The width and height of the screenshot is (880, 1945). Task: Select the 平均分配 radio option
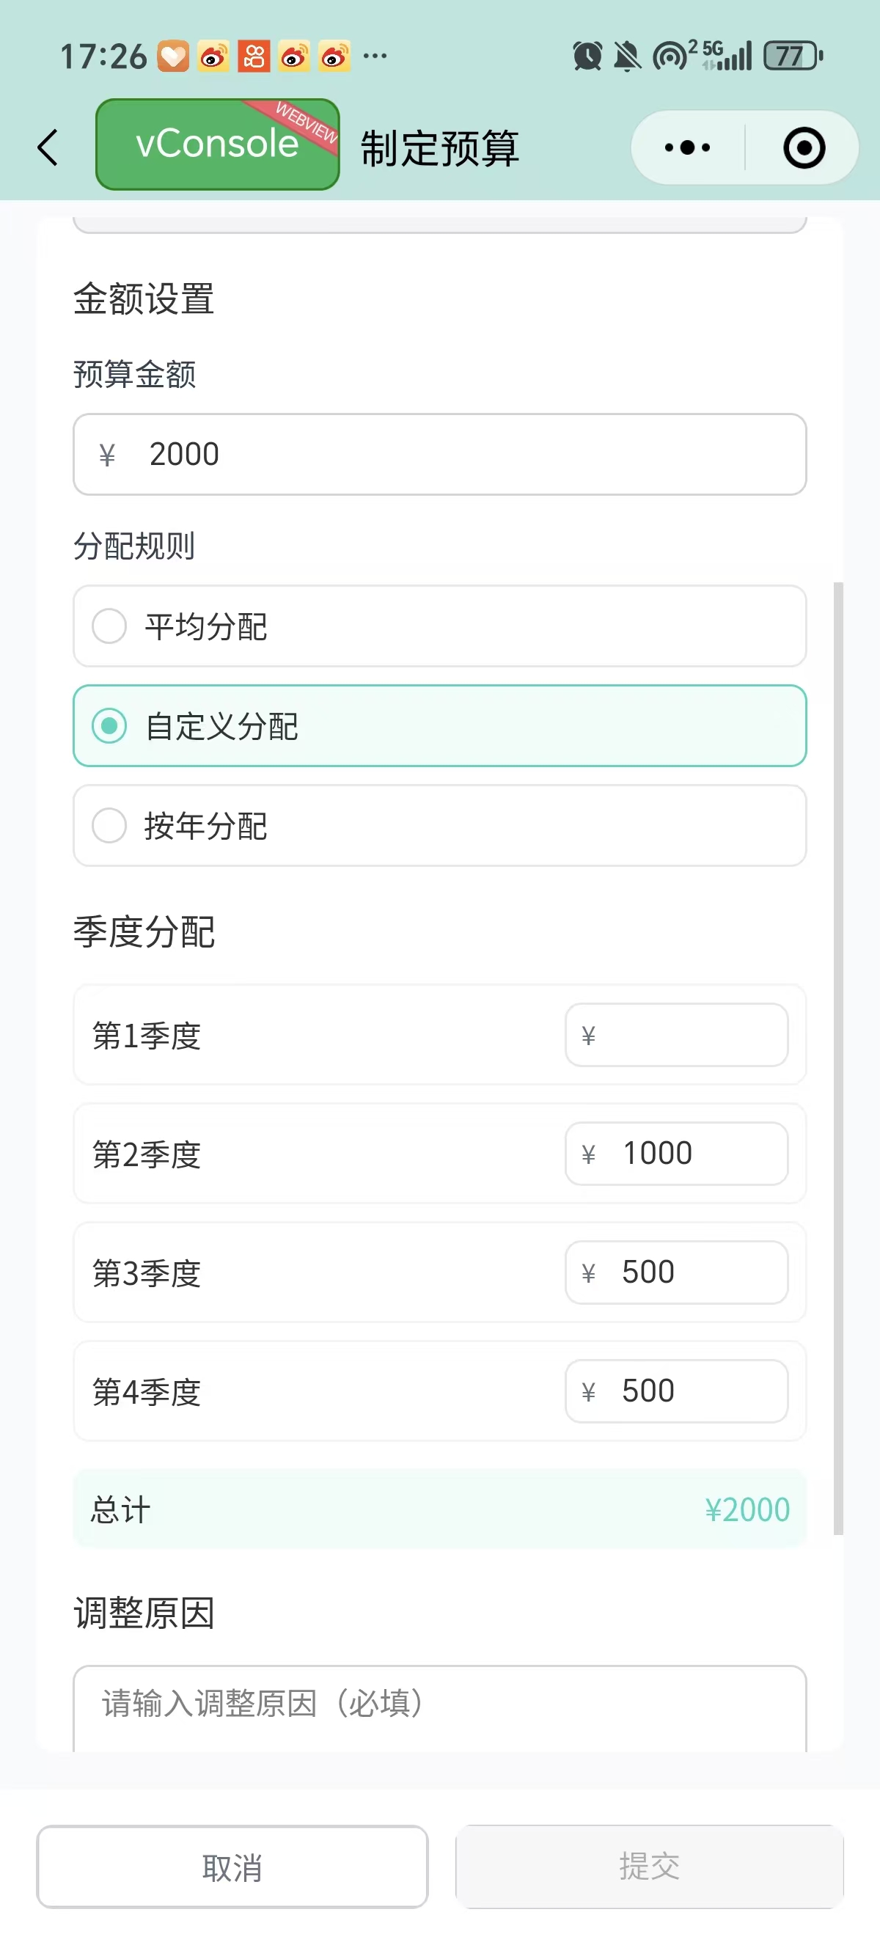pyautogui.click(x=439, y=626)
